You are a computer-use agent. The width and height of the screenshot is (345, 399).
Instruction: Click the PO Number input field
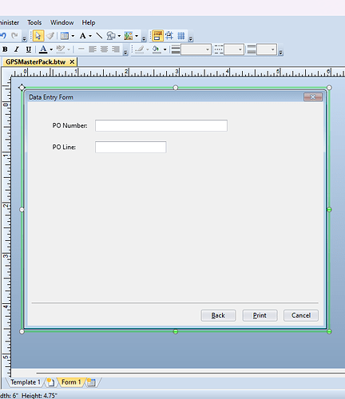[x=161, y=125]
